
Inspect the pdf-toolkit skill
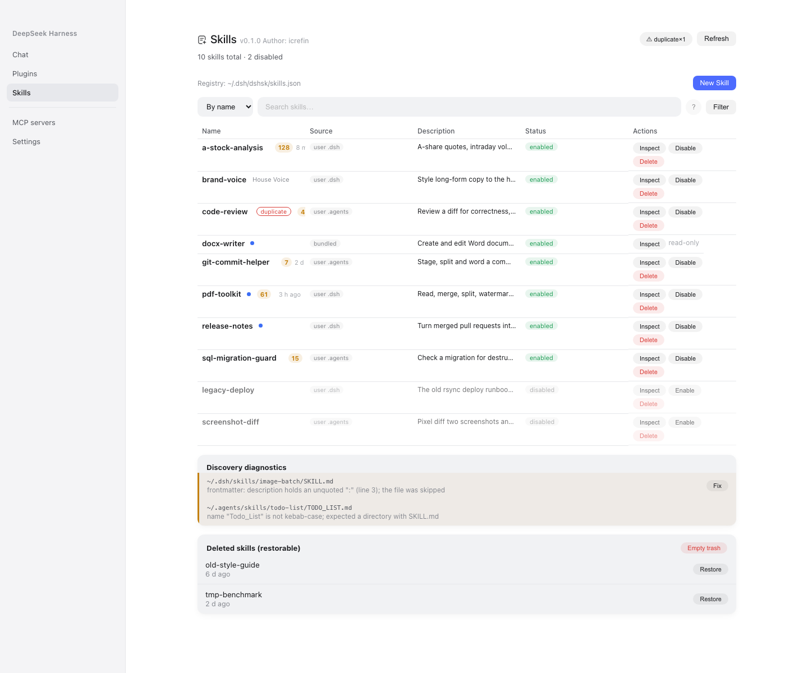coord(649,294)
